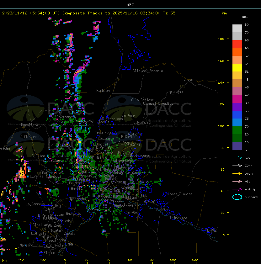Click the Potrerillos map label
This screenshot has height=264, width=261.
pyautogui.click(x=52, y=173)
